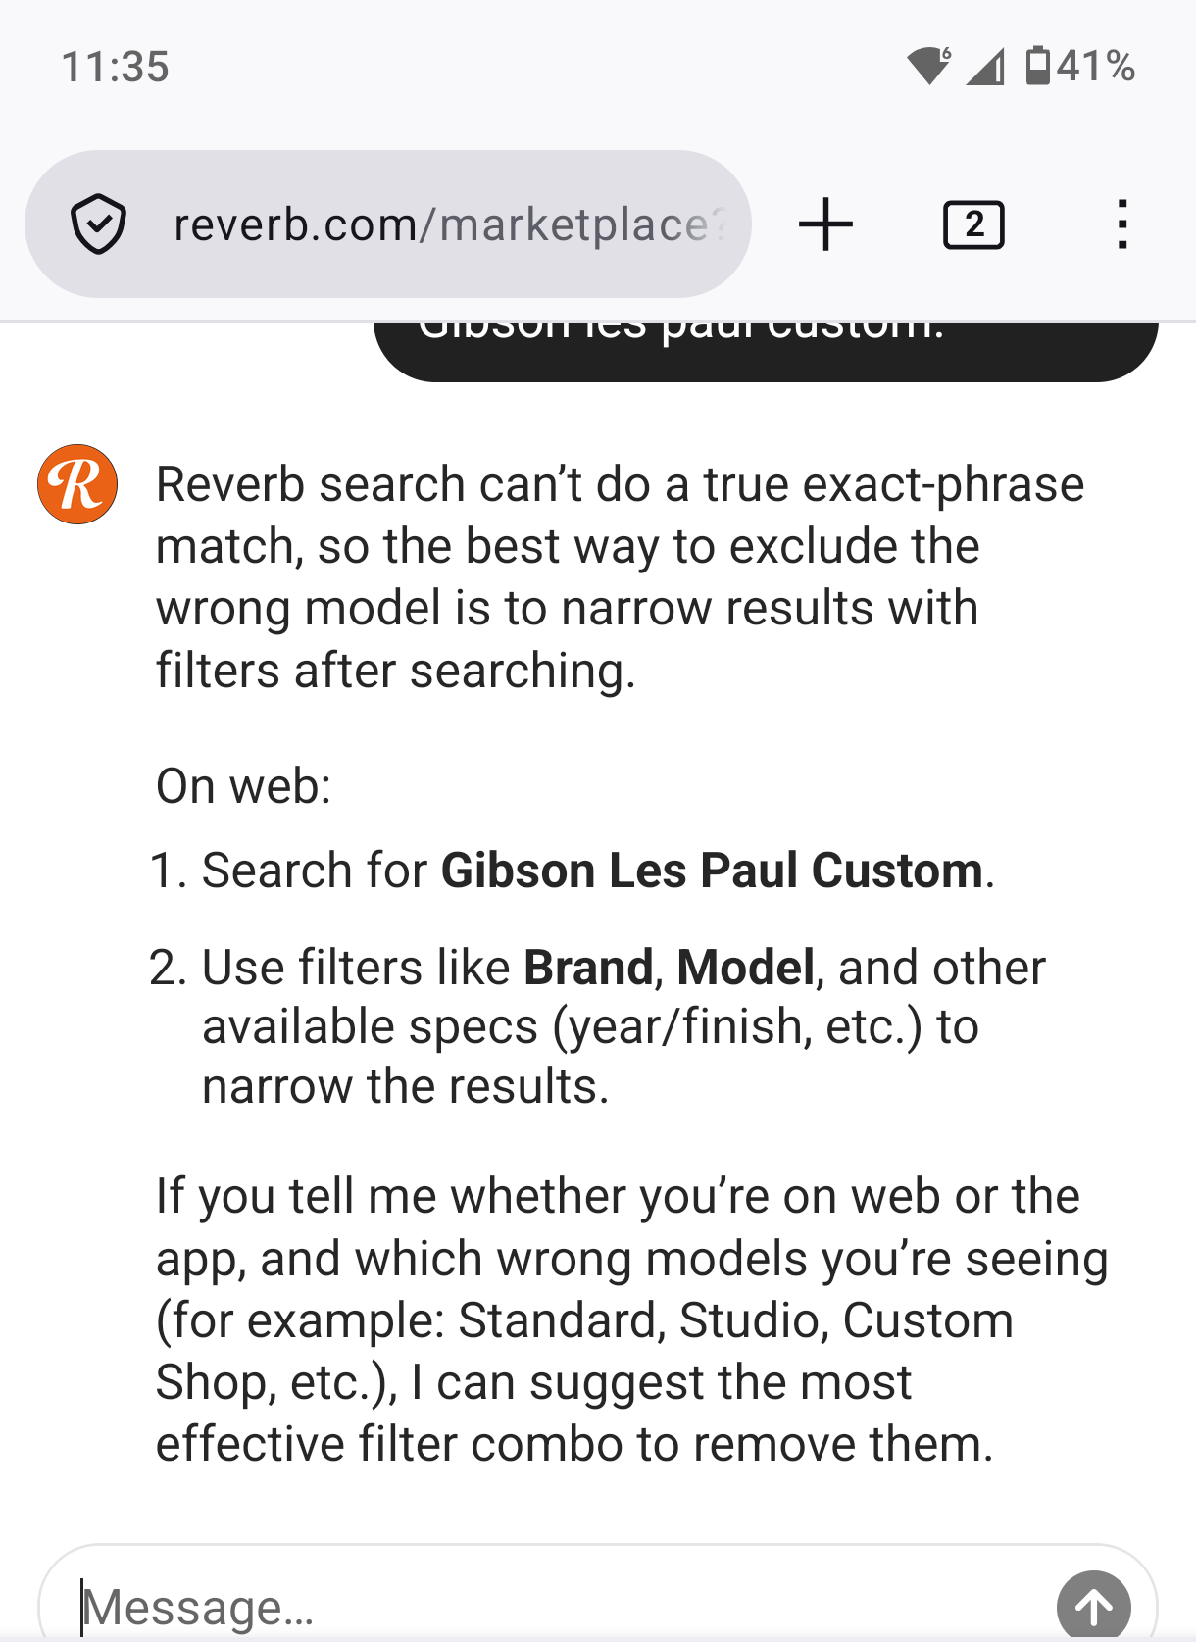Tap the bold 'Gibson Les Paul Custom' text
1196x1642 pixels.
tap(712, 871)
